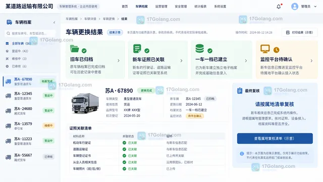Click 车辆档案 breadcrumb link
This screenshot has height=182, width=323.
click(72, 19)
